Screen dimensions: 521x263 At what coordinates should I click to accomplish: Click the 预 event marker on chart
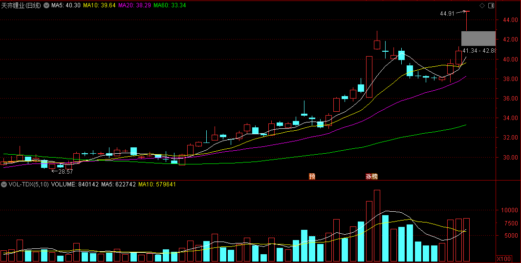(312, 176)
